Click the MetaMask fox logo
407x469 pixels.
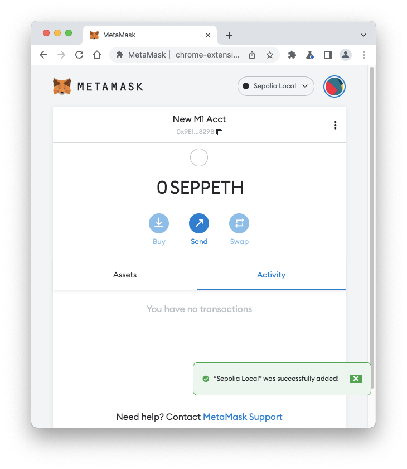tap(62, 87)
